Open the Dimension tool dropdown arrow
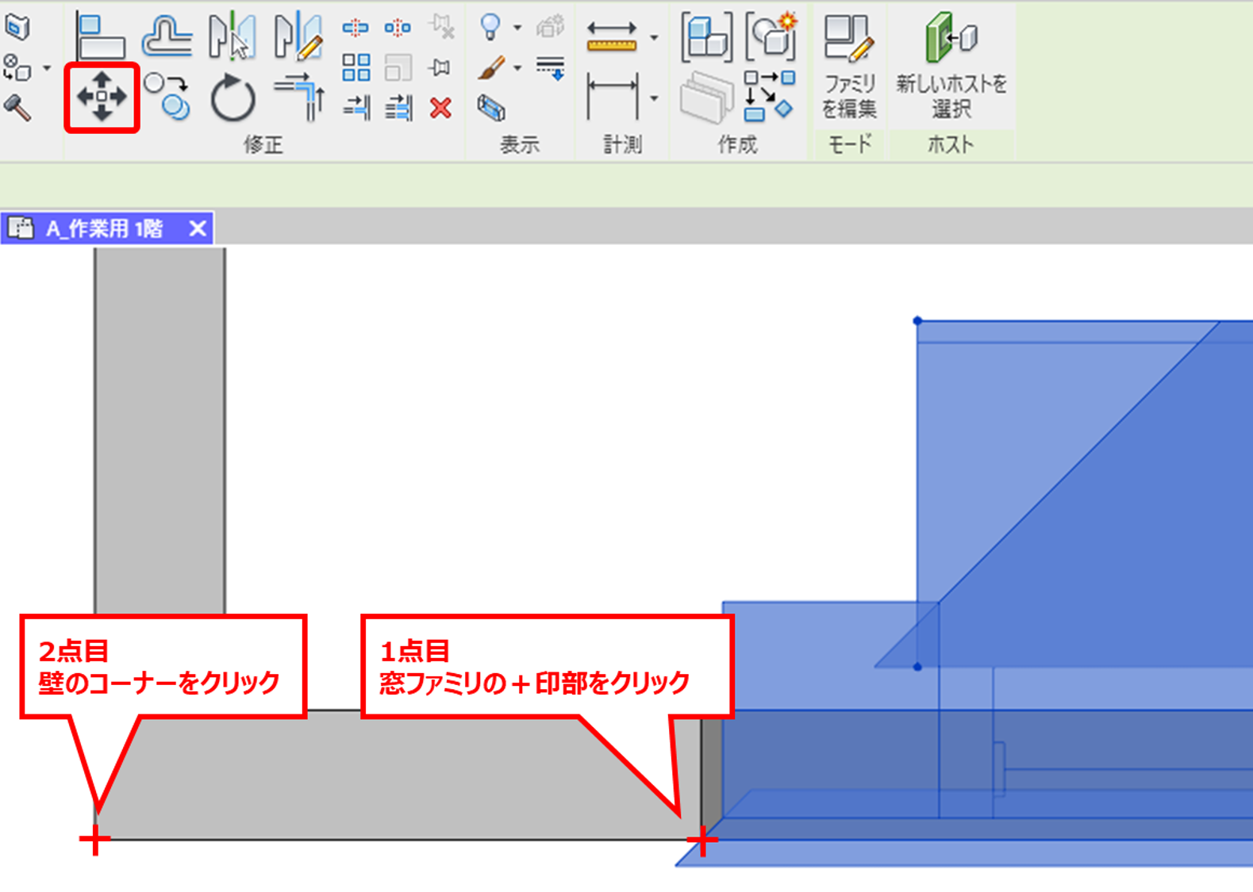 pyautogui.click(x=654, y=98)
